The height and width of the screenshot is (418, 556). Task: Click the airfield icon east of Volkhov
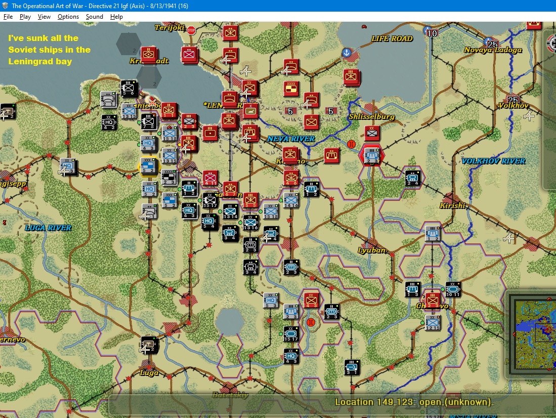(x=529, y=115)
